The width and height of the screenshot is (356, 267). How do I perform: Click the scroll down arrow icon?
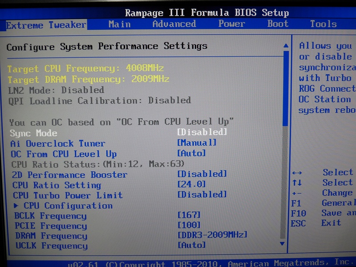[x=282, y=244]
